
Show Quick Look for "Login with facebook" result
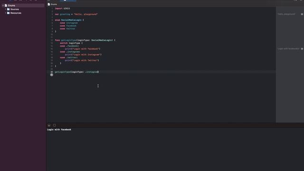[x=302, y=48]
